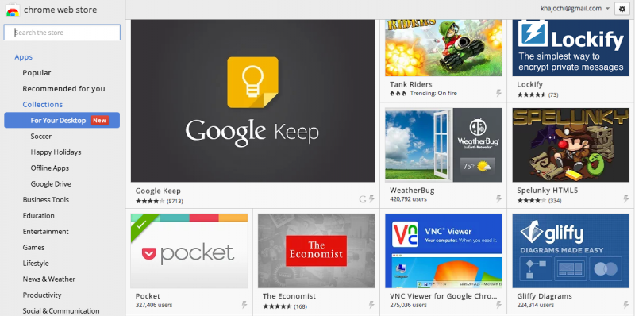Click the star rating of Spelunky HTML5

coord(532,201)
